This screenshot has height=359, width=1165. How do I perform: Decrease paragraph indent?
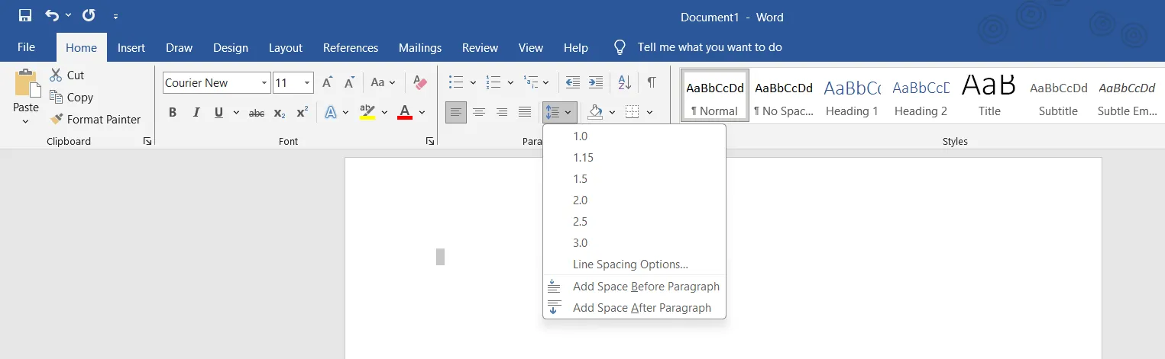coord(572,82)
